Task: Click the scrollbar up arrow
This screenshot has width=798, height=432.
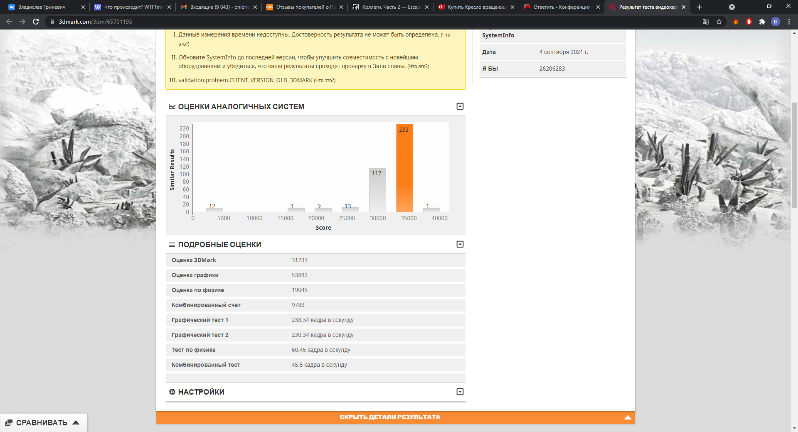Action: [x=794, y=33]
